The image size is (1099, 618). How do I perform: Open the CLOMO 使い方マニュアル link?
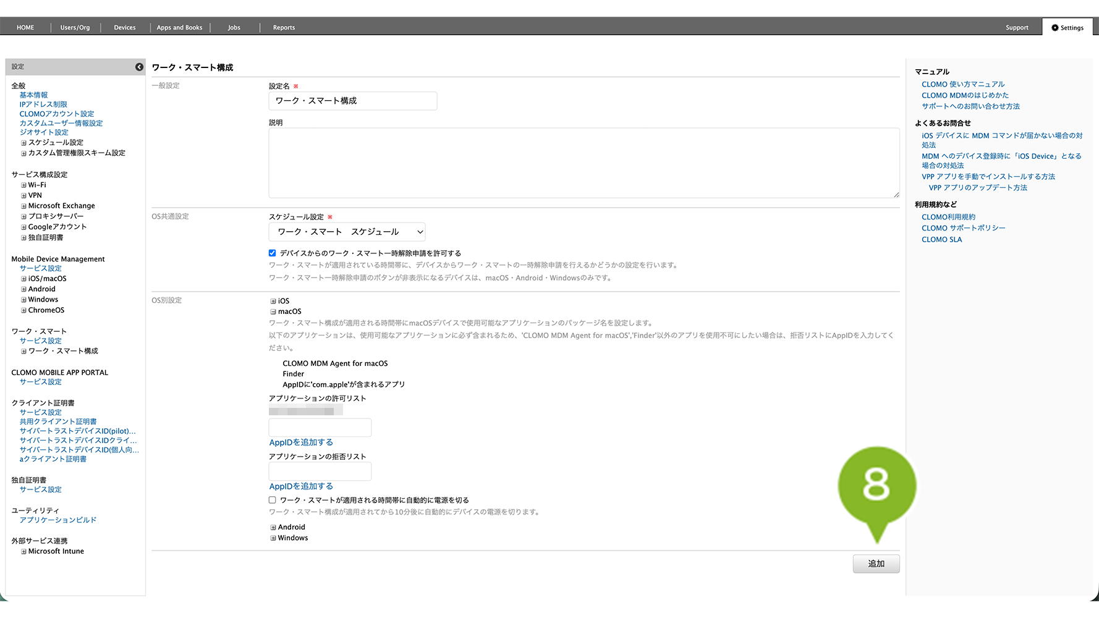point(963,85)
